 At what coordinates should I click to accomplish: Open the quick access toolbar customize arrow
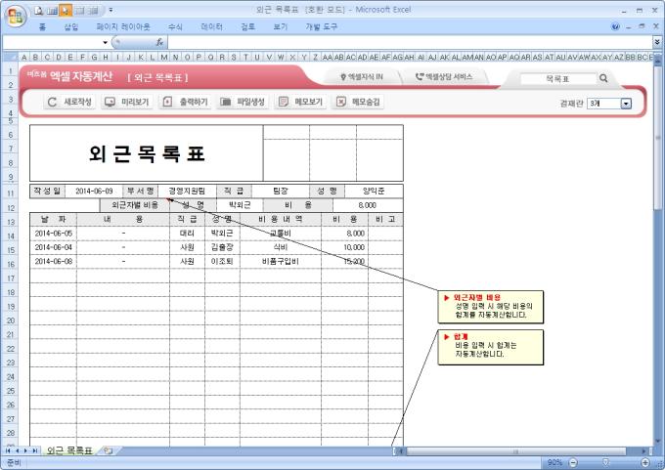(x=111, y=10)
